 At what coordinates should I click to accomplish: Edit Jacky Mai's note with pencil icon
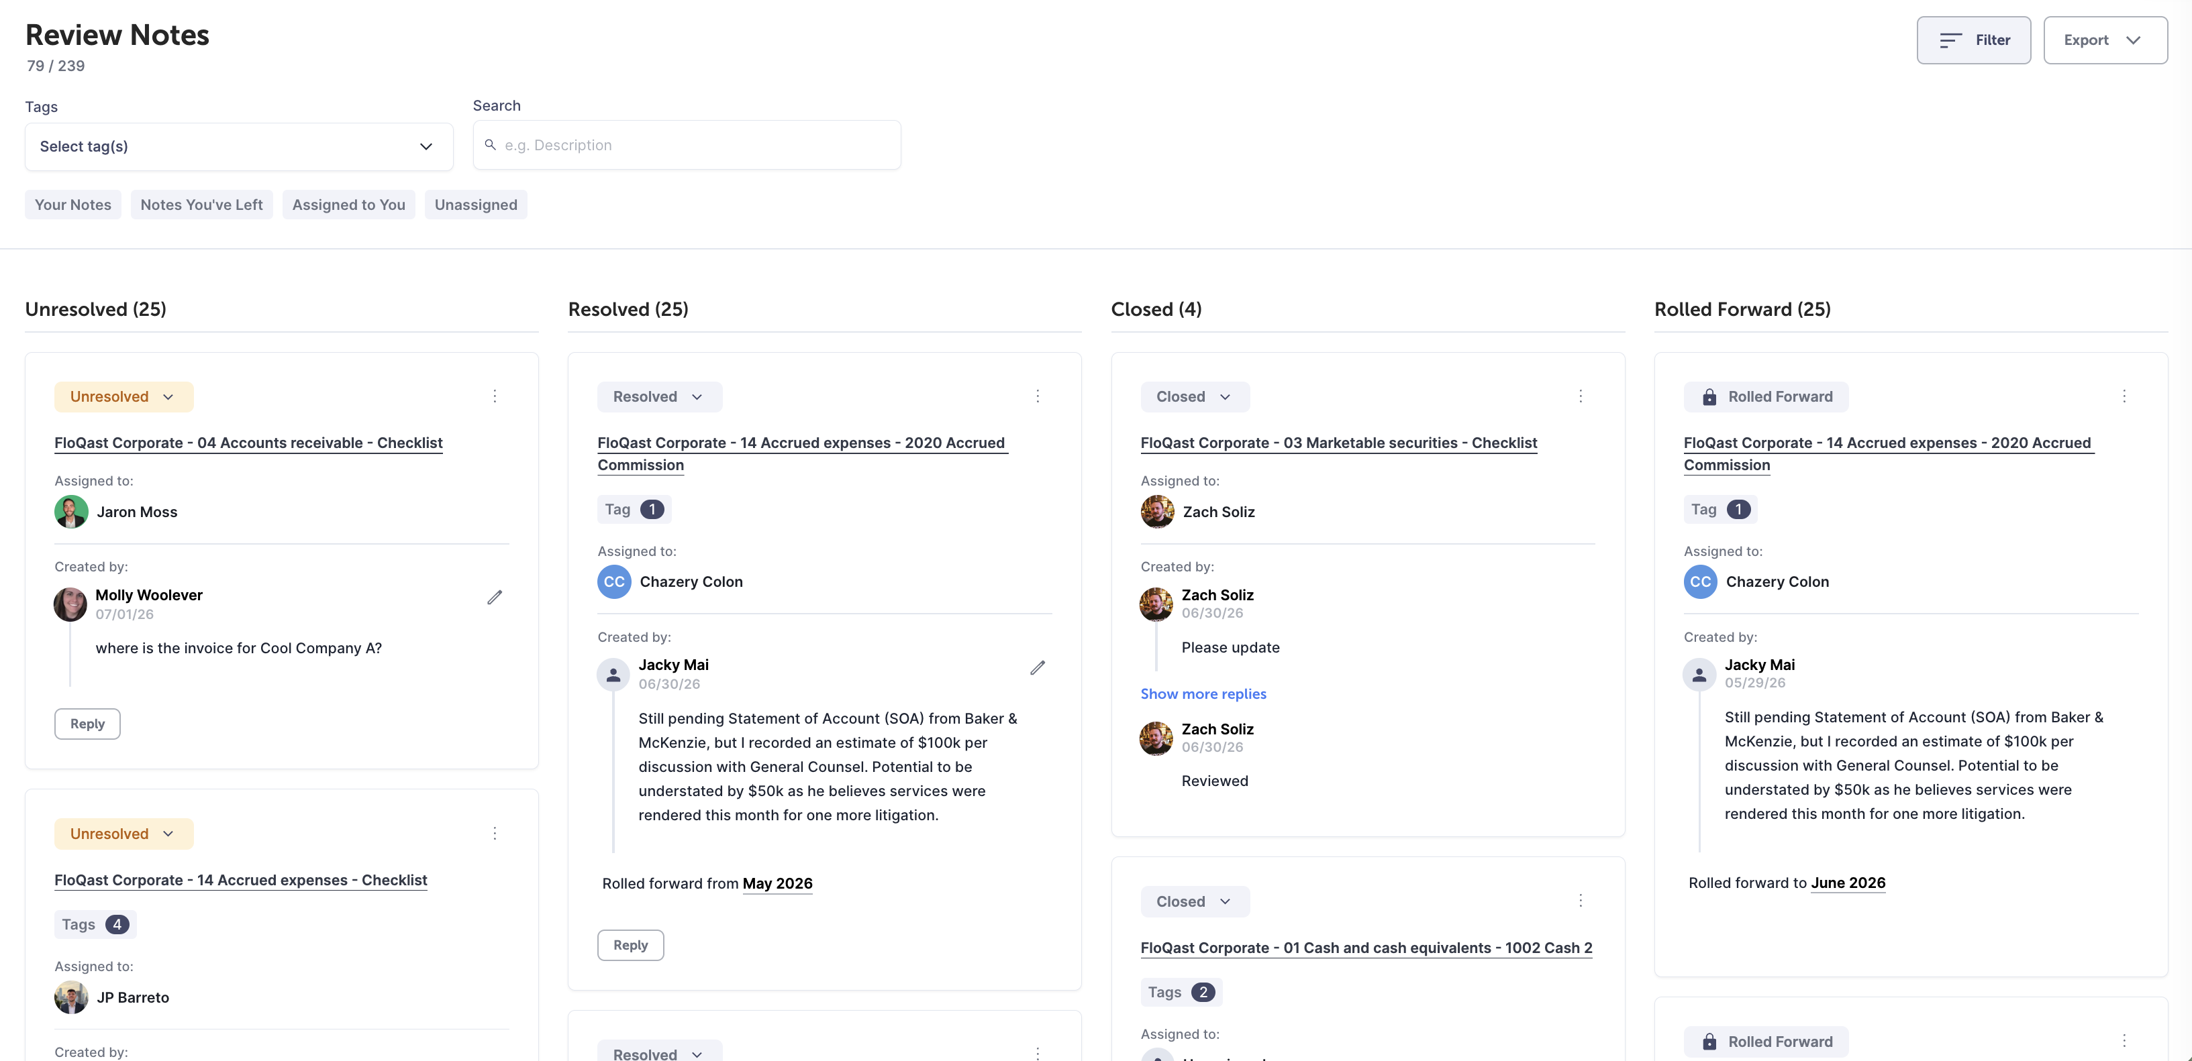[1038, 667]
